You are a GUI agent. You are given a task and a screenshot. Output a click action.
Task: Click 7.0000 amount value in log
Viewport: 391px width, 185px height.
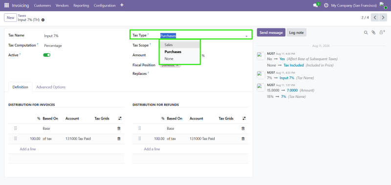292,91
